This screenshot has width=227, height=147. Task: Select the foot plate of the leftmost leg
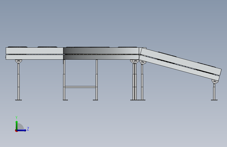[x=19, y=100]
